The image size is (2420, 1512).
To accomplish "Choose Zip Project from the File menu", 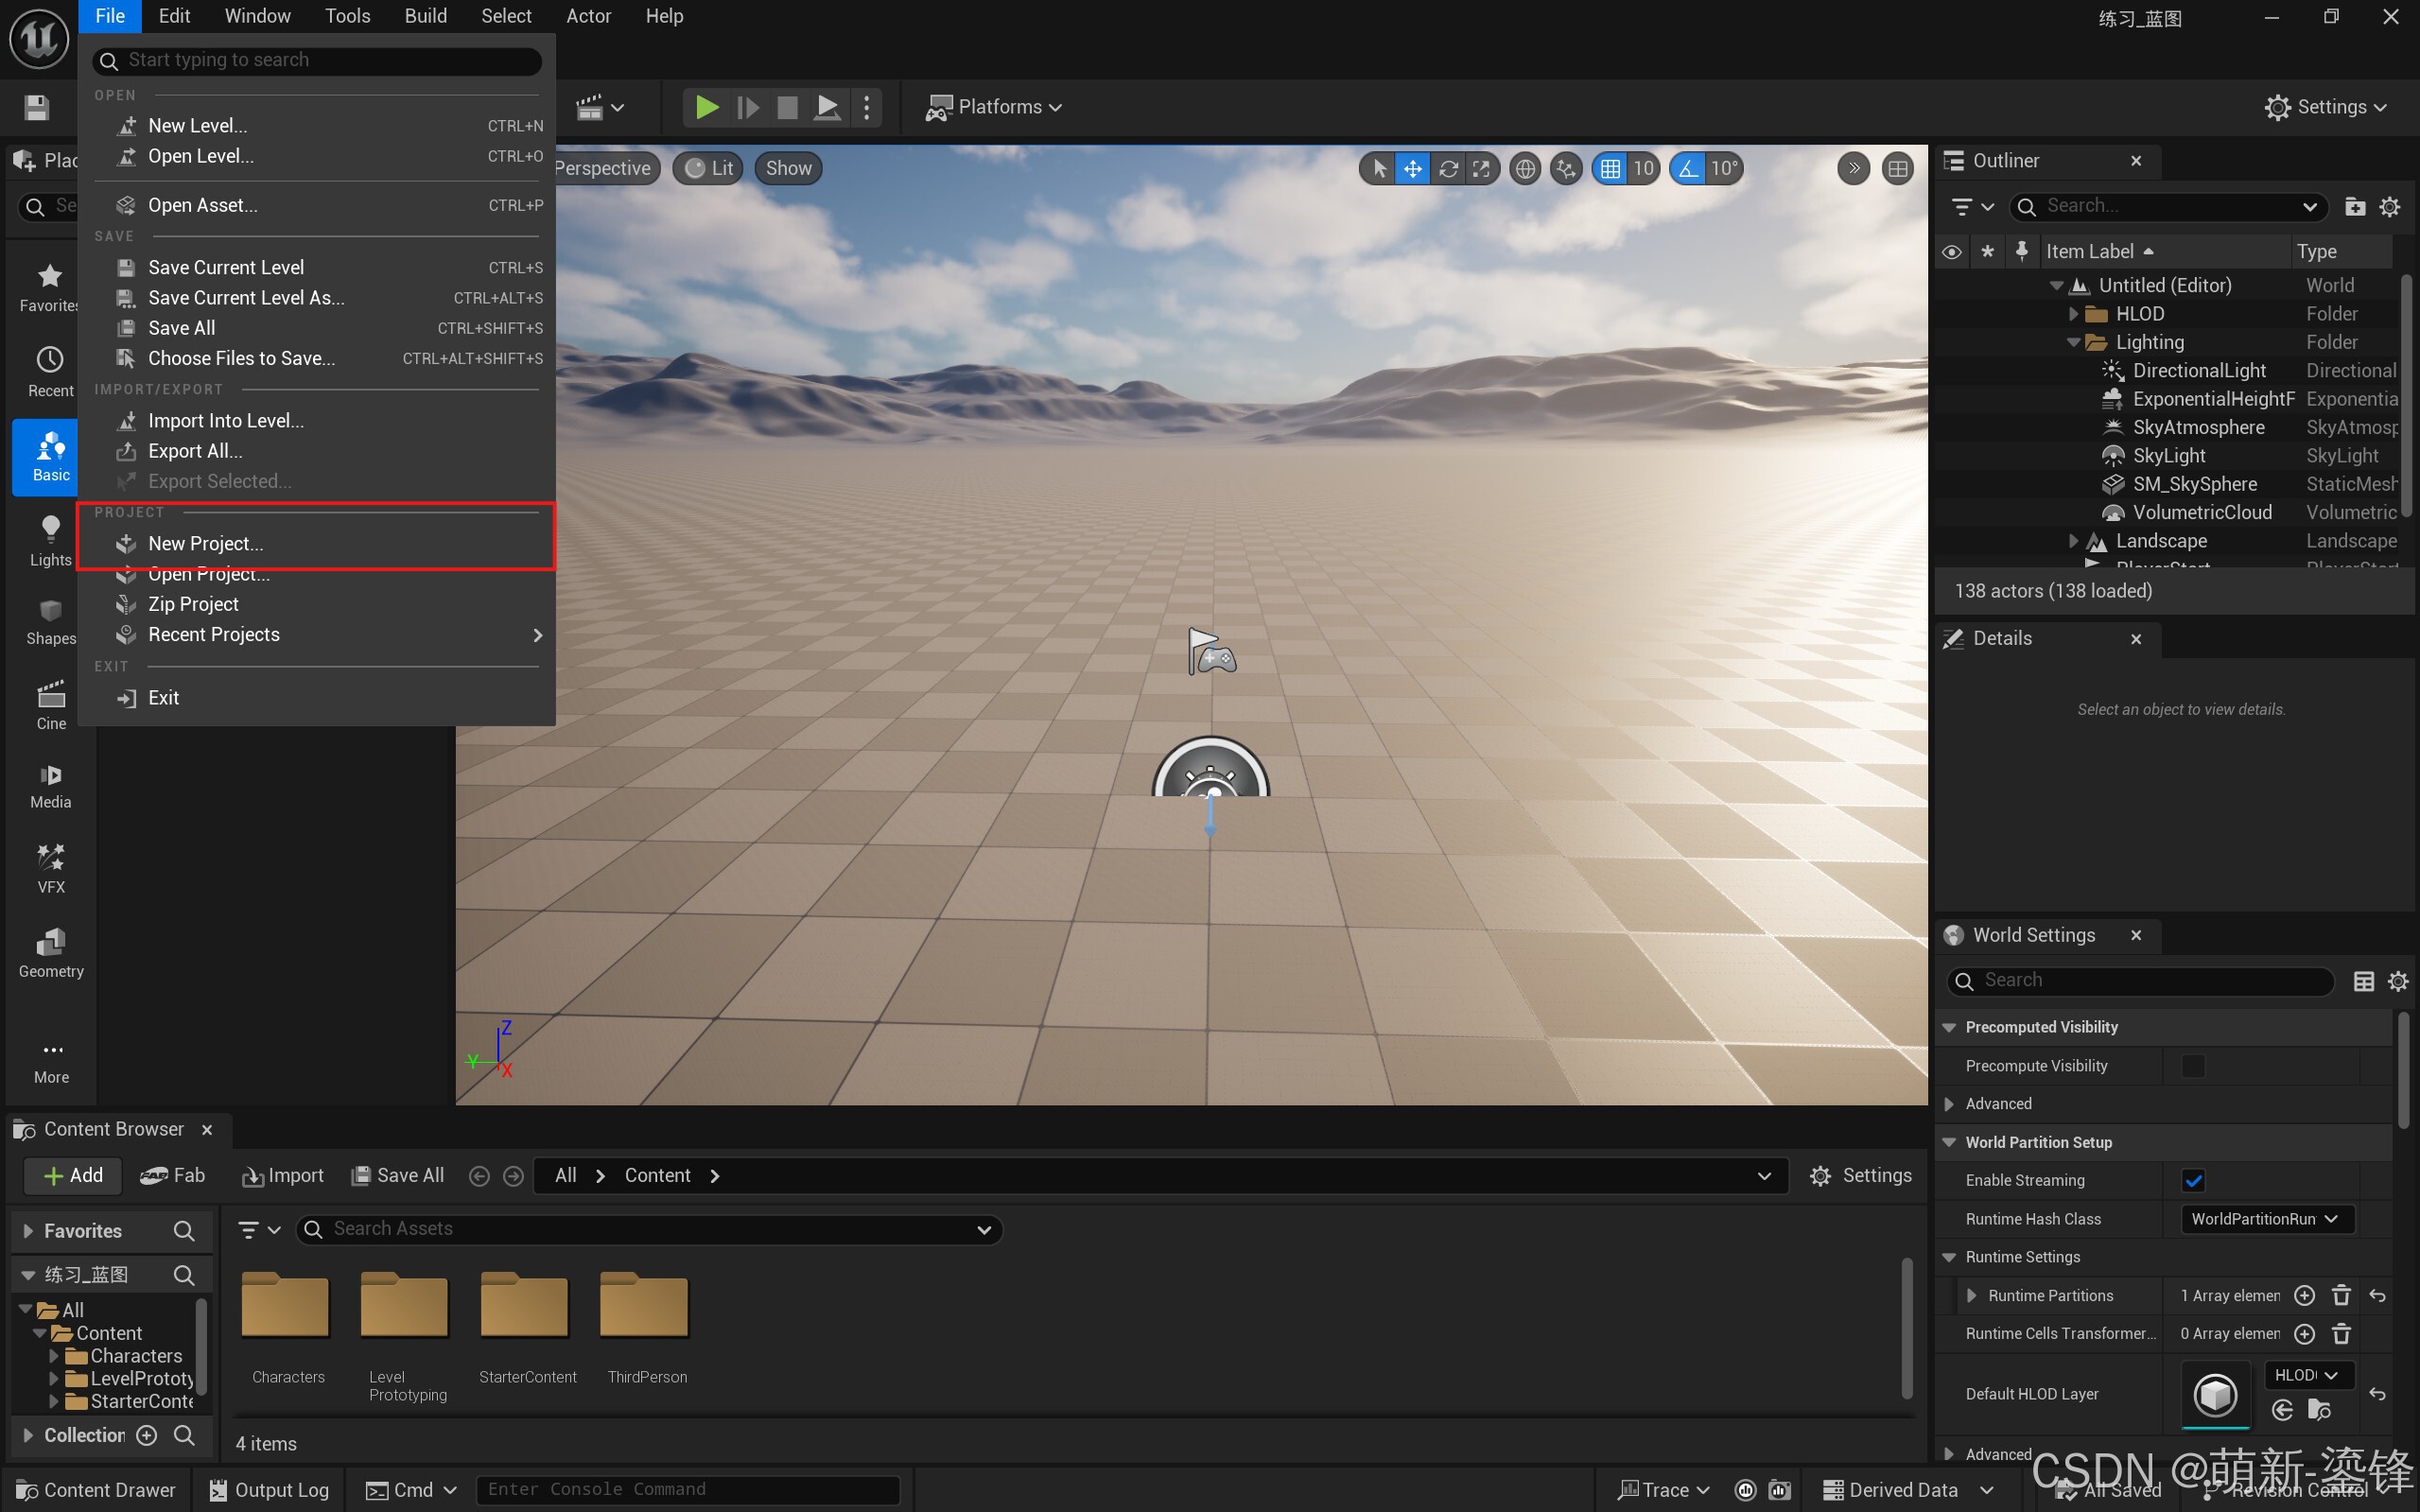I will [x=193, y=604].
